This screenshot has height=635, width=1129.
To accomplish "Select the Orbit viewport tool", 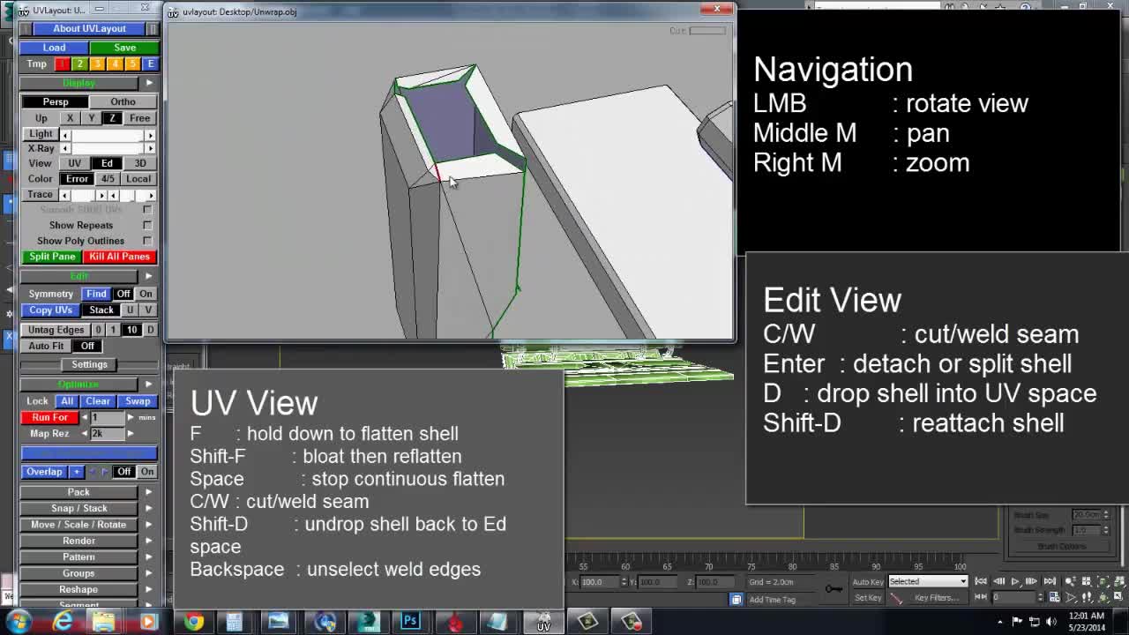I will click(x=1103, y=597).
